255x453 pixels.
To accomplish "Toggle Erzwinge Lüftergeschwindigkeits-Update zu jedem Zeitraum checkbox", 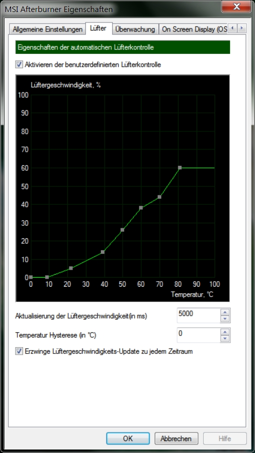I will point(19,352).
